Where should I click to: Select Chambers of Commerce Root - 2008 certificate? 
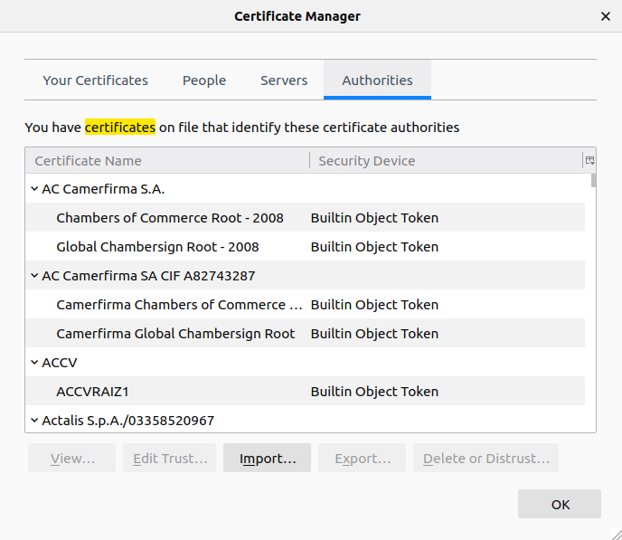(x=170, y=218)
